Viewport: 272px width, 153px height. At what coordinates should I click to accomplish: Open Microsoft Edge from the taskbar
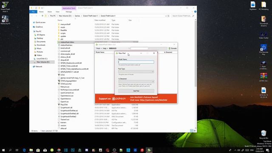[x=24, y=150]
